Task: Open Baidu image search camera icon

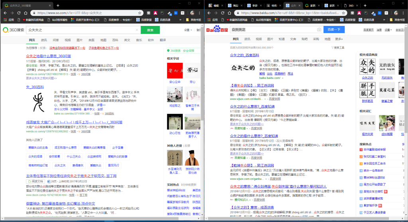Action: pyautogui.click(x=319, y=29)
